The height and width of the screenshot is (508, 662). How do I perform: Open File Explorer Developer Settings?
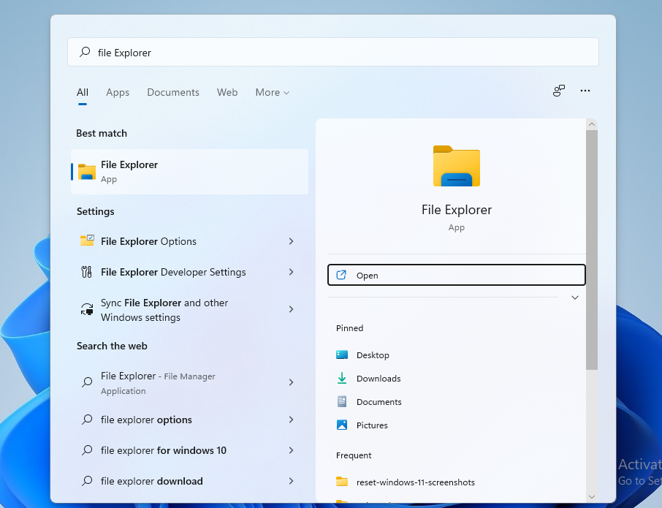[x=189, y=272]
